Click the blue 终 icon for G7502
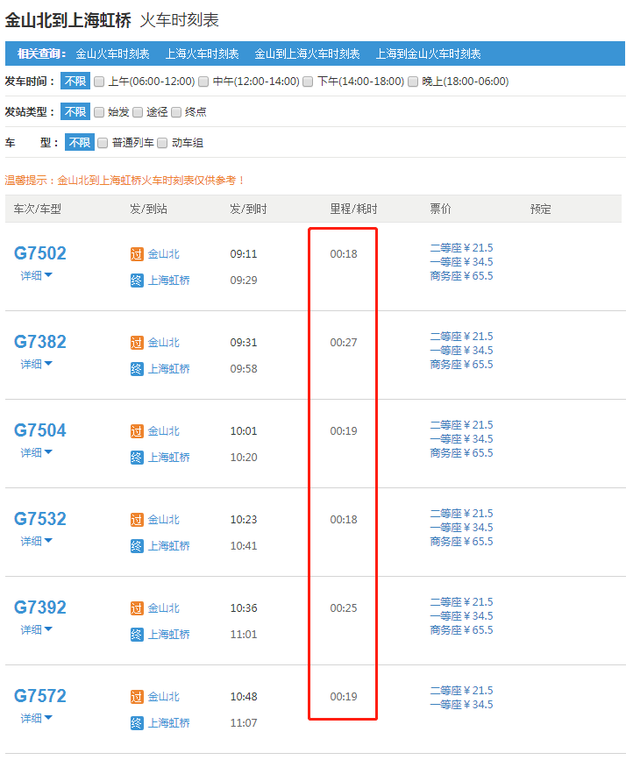The height and width of the screenshot is (760, 626). (x=136, y=281)
